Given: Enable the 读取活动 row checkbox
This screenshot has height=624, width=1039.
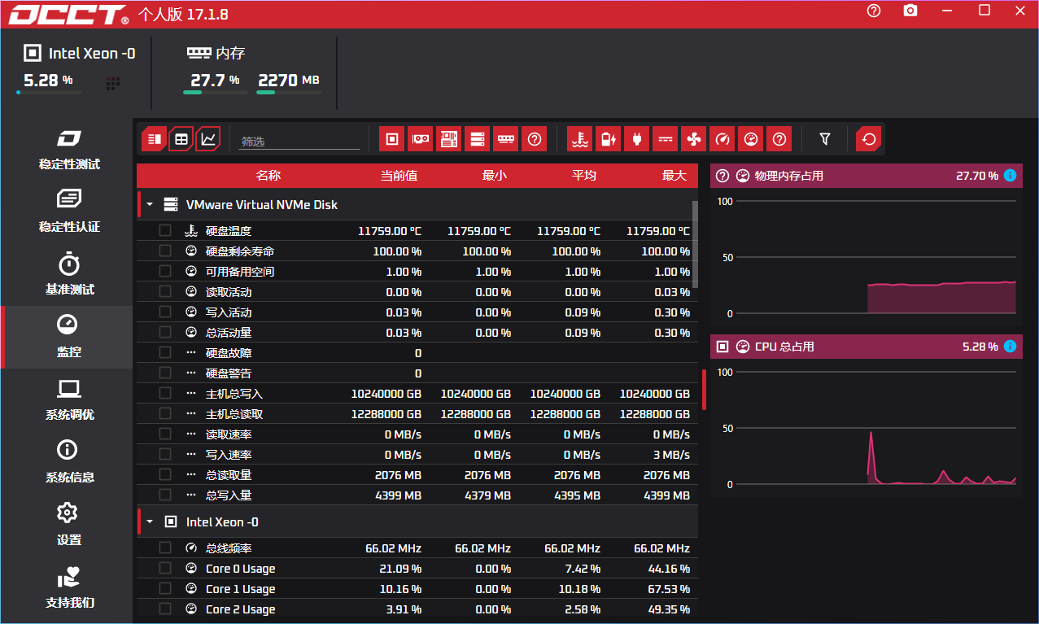Looking at the screenshot, I should 165,291.
